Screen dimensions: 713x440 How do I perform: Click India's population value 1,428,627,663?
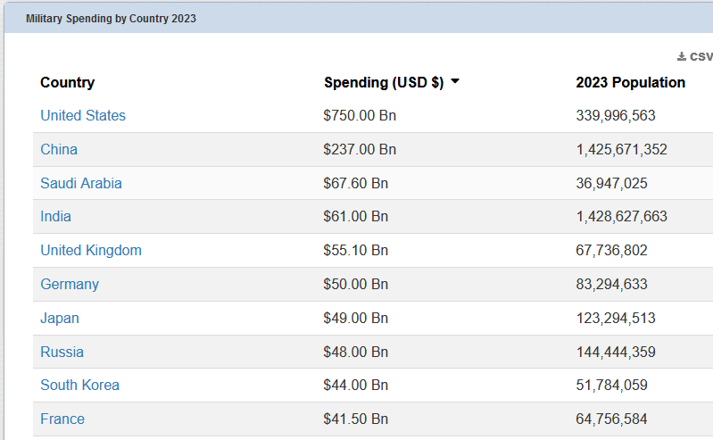click(621, 217)
